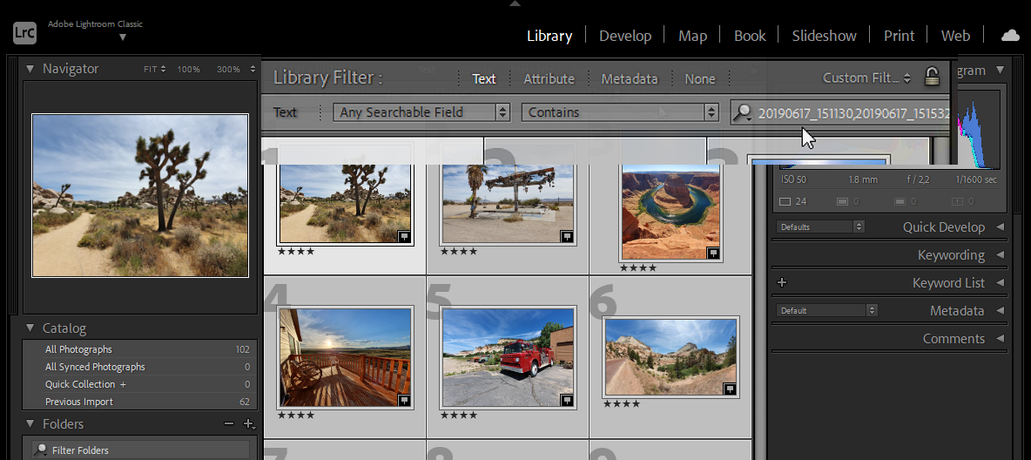Choose the Text library filter
Screen dimensions: 1031x460
click(483, 78)
